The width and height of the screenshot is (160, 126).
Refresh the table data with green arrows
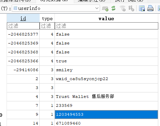[x=113, y=8]
